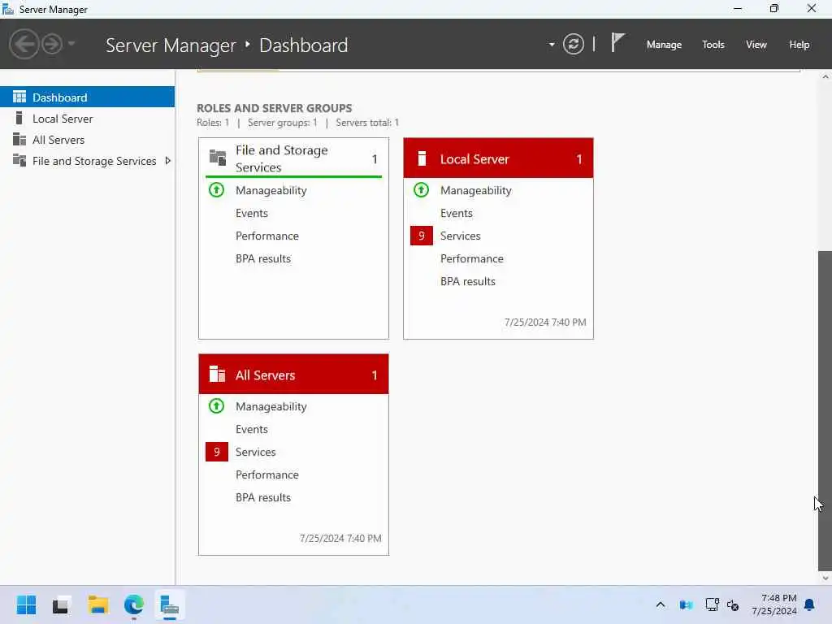Open the Tools menu
The height and width of the screenshot is (624, 832).
click(x=713, y=45)
